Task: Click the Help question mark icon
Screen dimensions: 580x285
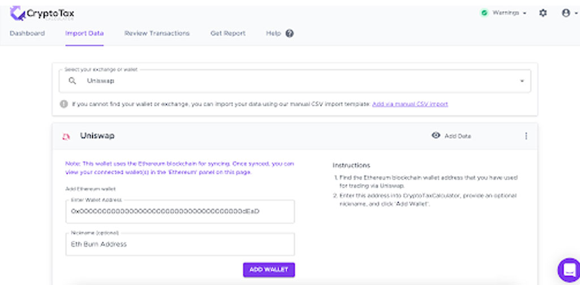Action: click(289, 33)
